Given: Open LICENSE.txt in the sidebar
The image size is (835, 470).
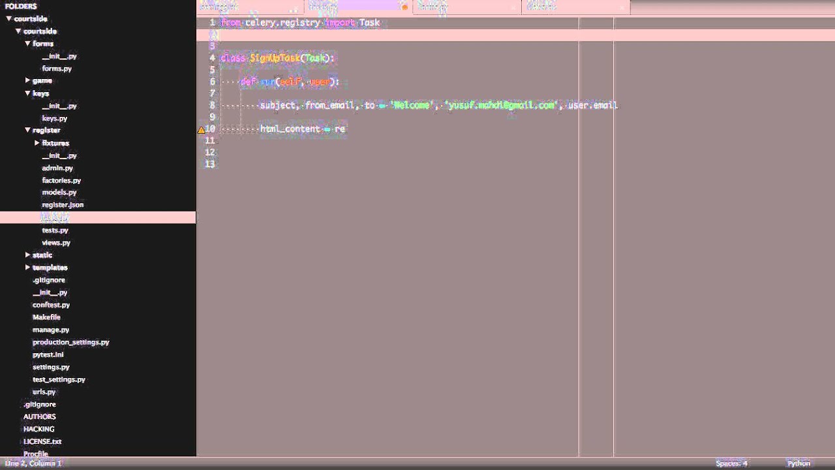Looking at the screenshot, I should point(42,441).
